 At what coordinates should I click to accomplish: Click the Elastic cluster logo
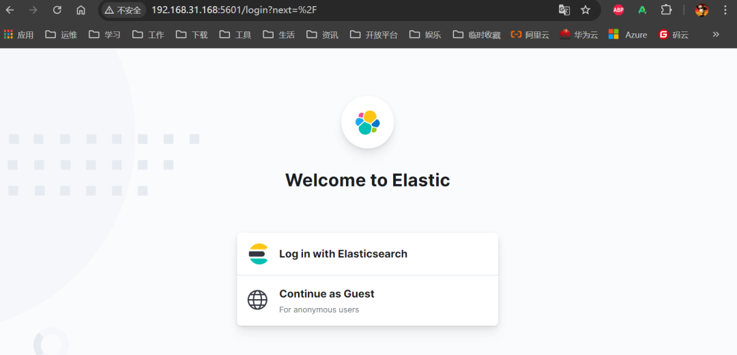pyautogui.click(x=368, y=122)
